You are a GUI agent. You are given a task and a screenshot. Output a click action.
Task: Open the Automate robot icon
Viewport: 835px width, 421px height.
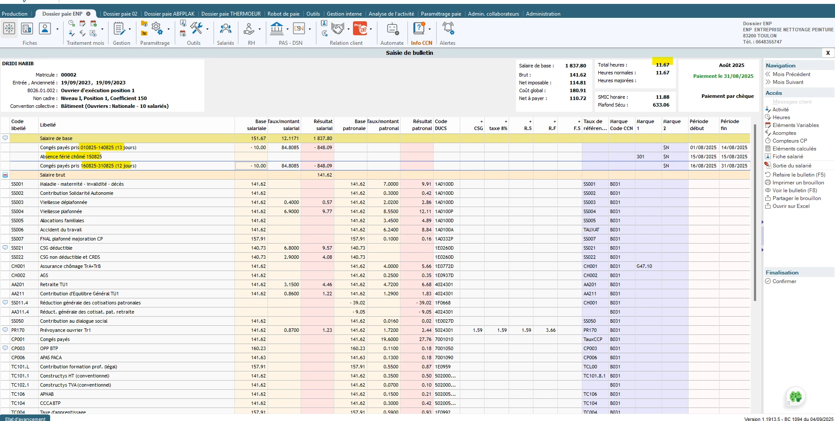(x=392, y=29)
